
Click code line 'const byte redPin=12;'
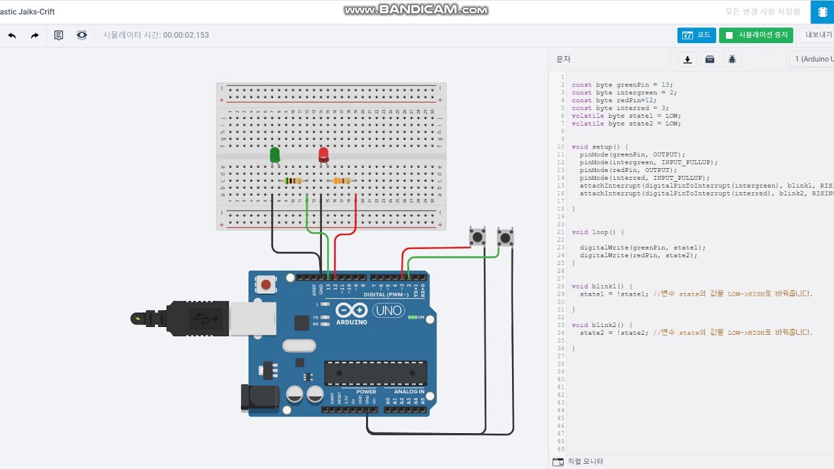612,100
